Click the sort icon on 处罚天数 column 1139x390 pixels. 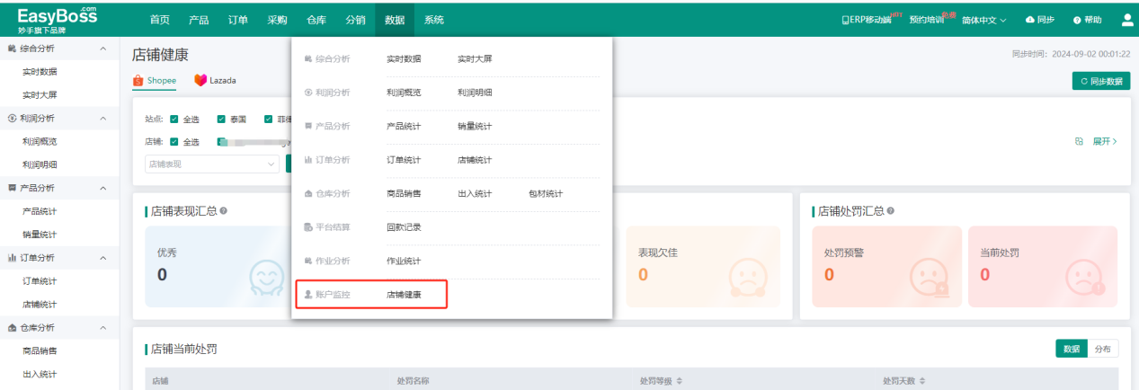(921, 381)
